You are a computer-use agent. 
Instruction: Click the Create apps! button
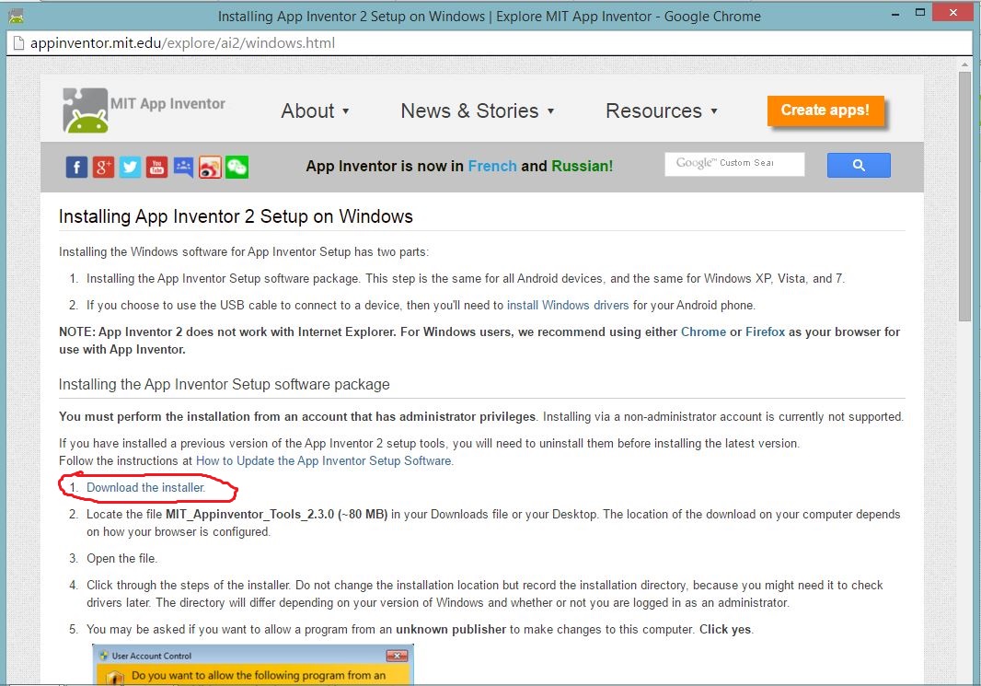(825, 110)
